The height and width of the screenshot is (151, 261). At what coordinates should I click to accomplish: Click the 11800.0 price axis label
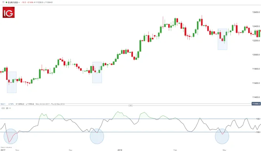[256, 69]
